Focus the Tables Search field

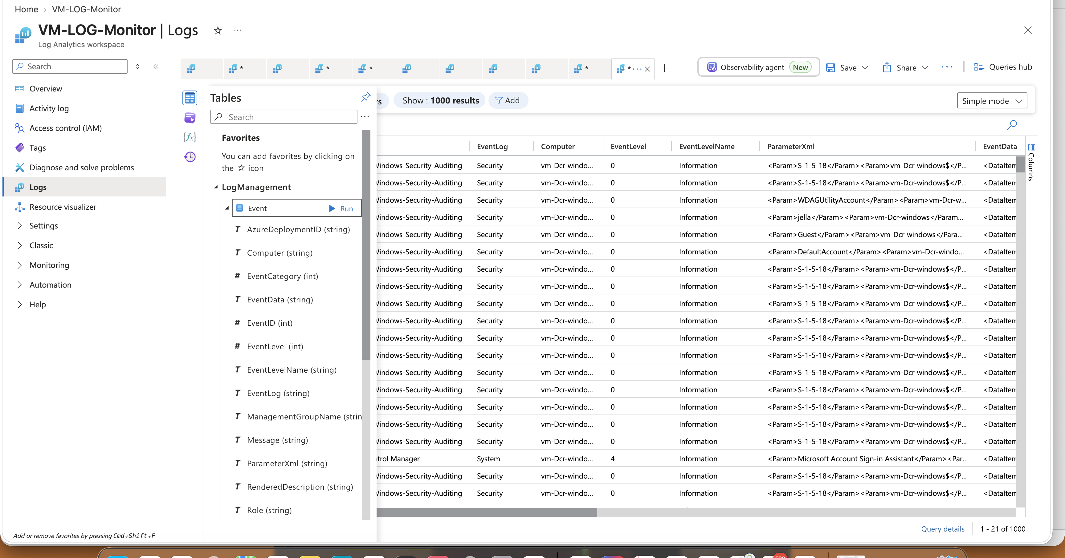(x=284, y=117)
